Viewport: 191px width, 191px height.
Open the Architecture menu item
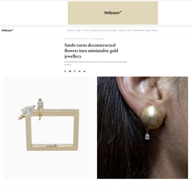click(71, 31)
